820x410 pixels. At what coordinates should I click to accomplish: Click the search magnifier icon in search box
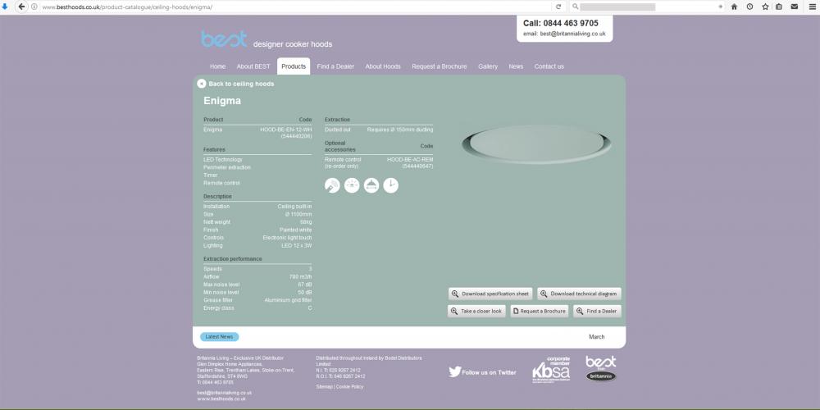point(576,7)
